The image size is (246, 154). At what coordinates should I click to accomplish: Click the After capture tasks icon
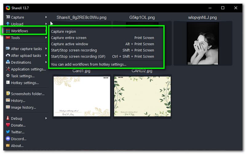tap(8, 48)
